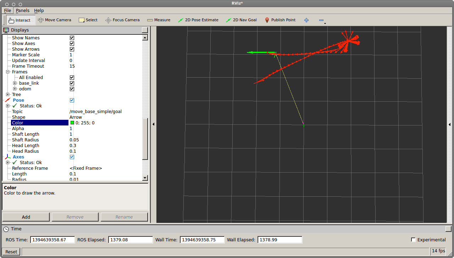Viewport: 454px width, 258px height.
Task: Collapse the Frames group
Action: point(8,72)
